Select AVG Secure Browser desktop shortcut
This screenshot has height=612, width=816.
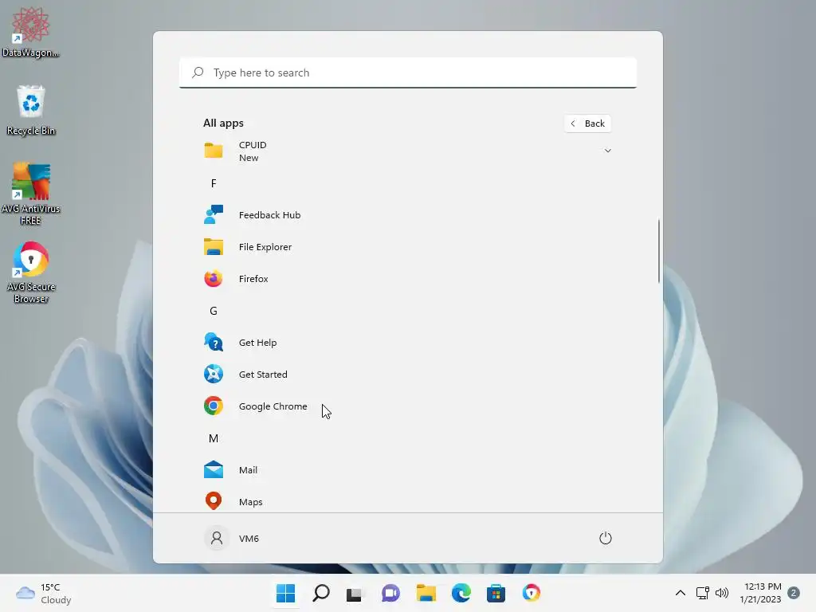click(31, 273)
